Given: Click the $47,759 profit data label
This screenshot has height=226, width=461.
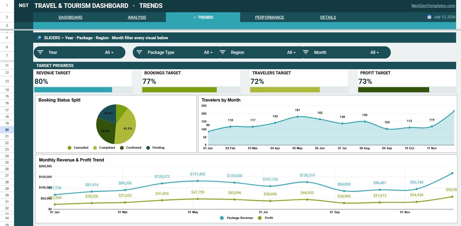Looking at the screenshot, I should [x=198, y=192].
